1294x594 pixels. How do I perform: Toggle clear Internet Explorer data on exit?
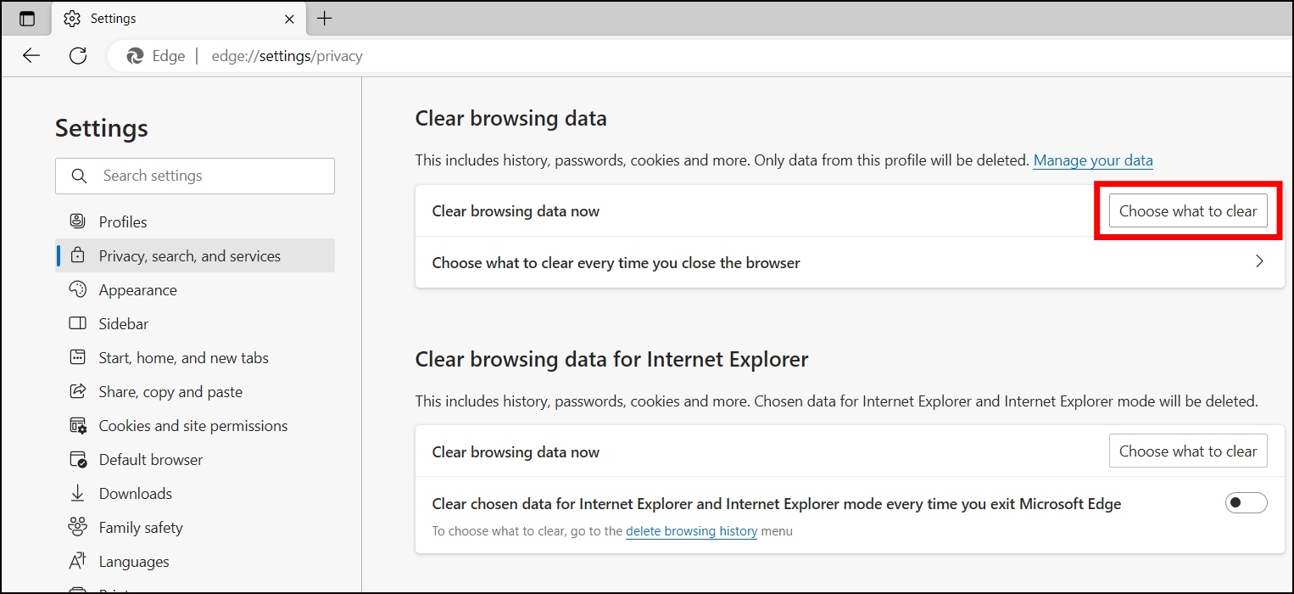coord(1246,503)
